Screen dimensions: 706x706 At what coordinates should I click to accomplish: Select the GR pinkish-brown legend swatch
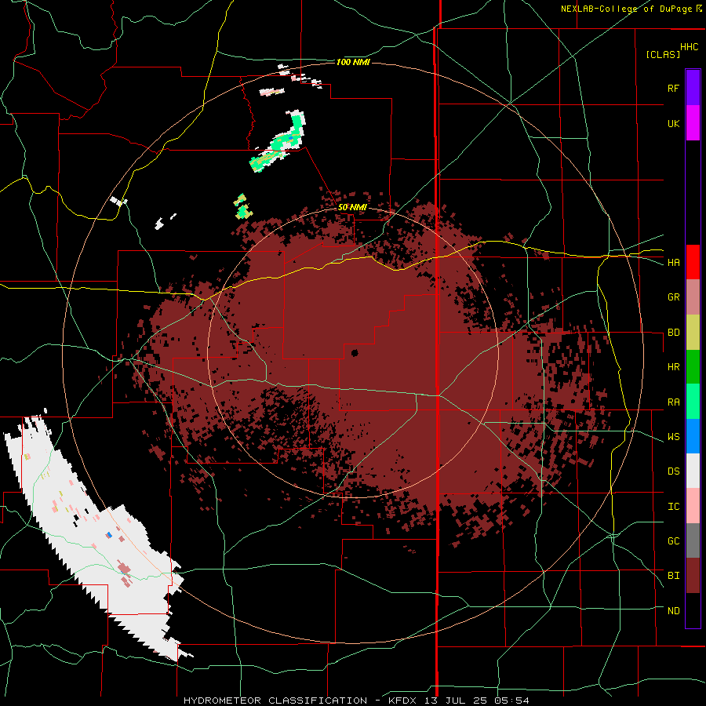tap(693, 297)
